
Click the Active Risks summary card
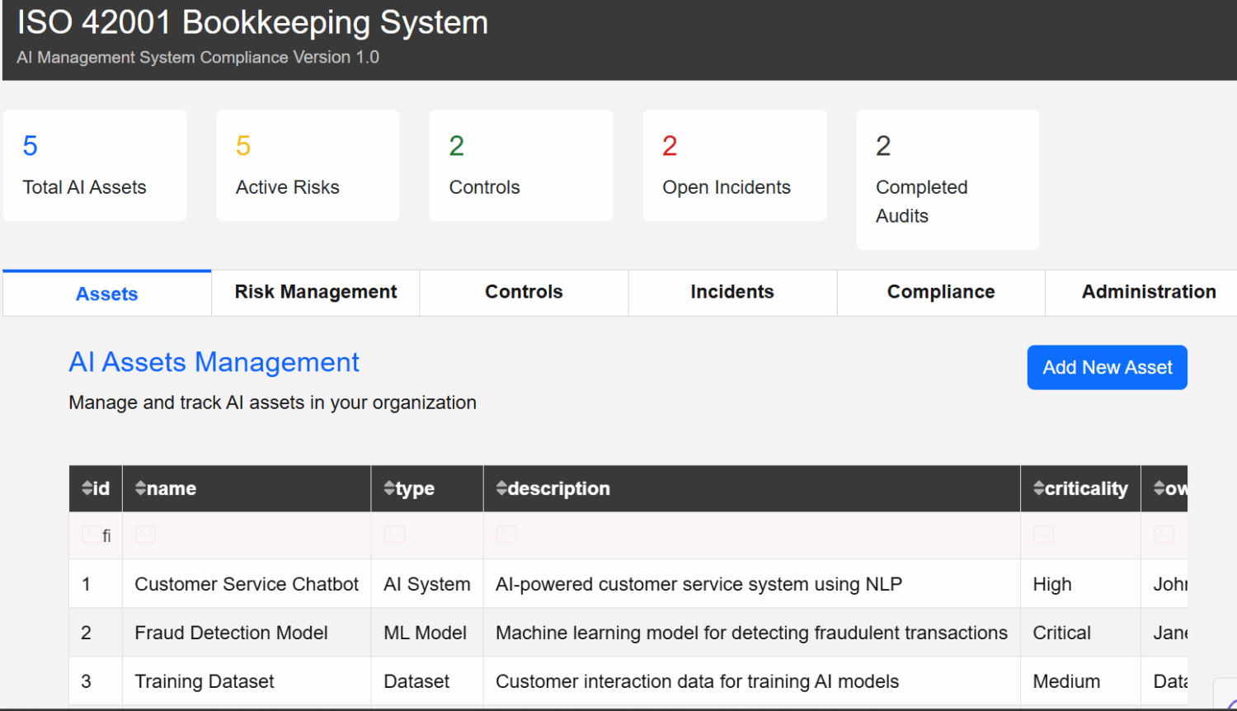coord(308,166)
